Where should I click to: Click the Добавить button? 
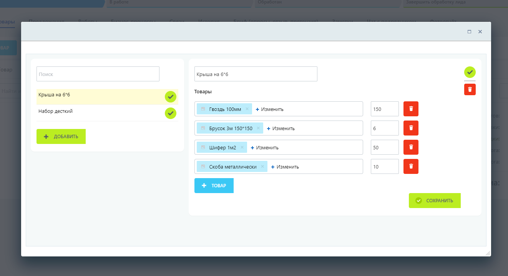[61, 136]
